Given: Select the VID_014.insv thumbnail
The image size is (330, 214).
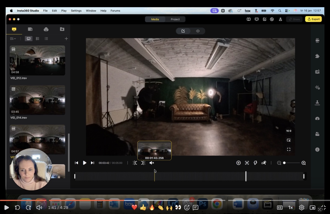Looking at the screenshot, I should [37, 100].
